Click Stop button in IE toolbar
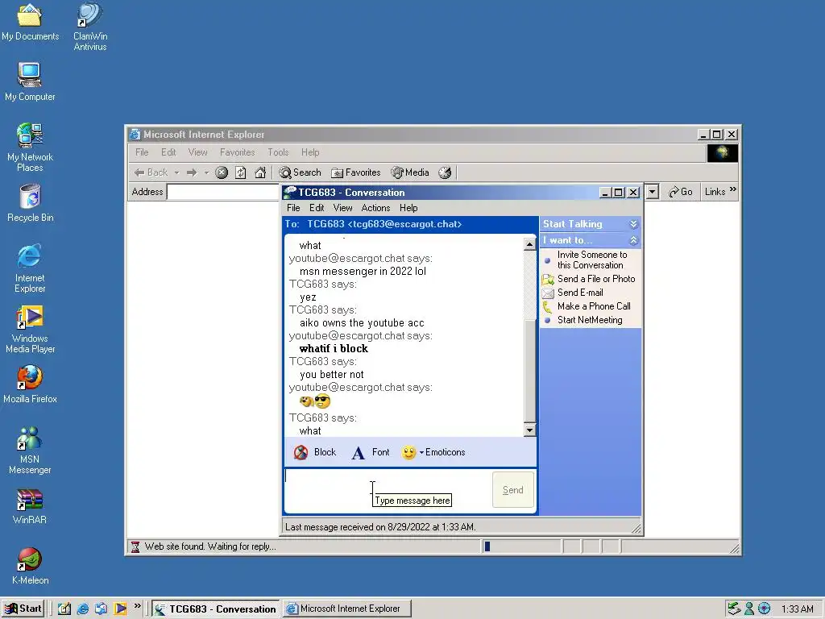 pyautogui.click(x=222, y=172)
